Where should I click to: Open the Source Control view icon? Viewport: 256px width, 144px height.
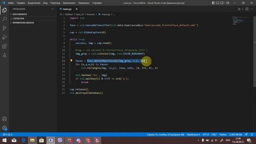coord(4,28)
